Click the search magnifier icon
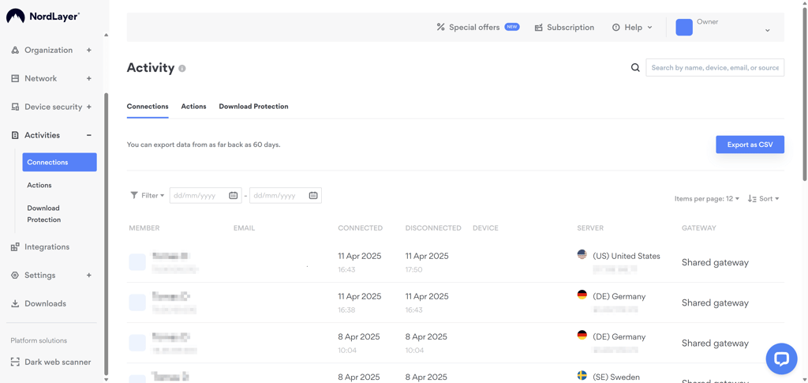Image resolution: width=808 pixels, height=383 pixels. click(635, 68)
